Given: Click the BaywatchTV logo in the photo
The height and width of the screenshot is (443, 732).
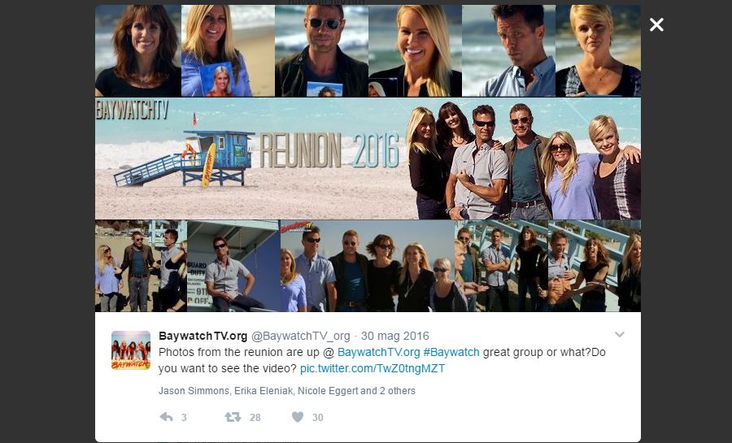Looking at the screenshot, I should pos(132,110).
